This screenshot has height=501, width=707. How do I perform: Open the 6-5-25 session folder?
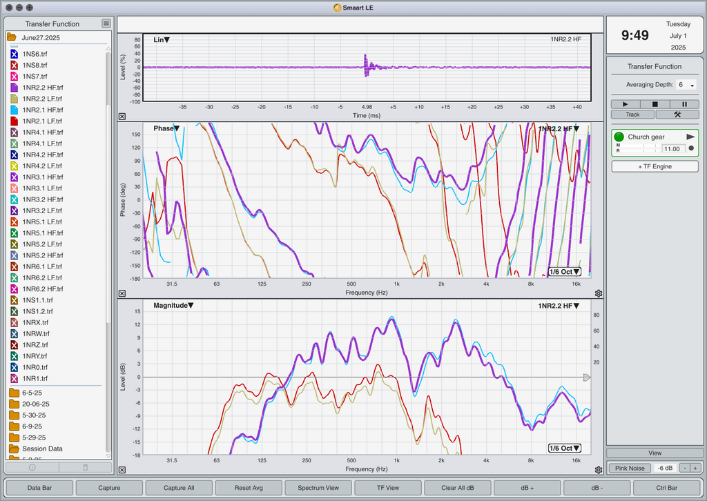coord(32,393)
